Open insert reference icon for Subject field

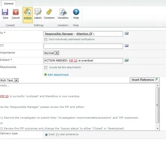(x=127, y=60)
